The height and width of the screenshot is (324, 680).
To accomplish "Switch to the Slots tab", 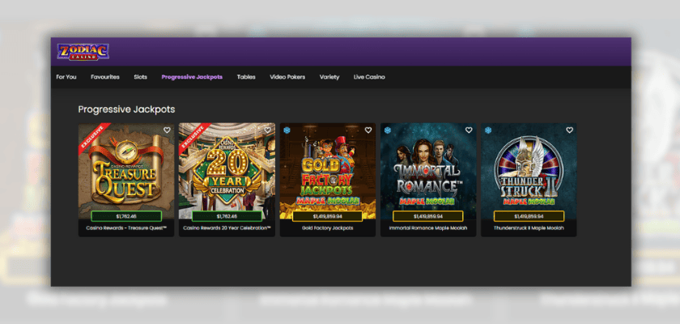I will pos(141,77).
